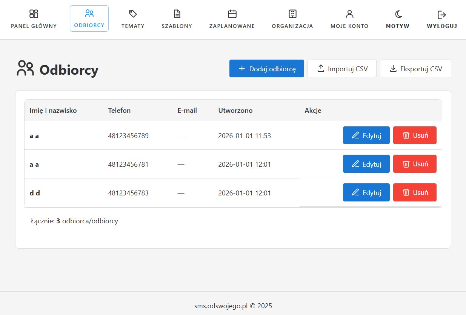
Task: Click the pencil icon in Edytuj for 48123456783
Action: click(x=355, y=192)
